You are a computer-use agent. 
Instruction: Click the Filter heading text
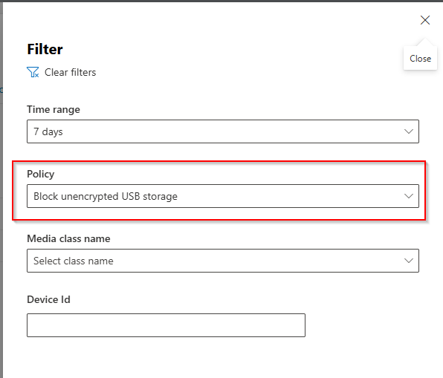point(45,50)
